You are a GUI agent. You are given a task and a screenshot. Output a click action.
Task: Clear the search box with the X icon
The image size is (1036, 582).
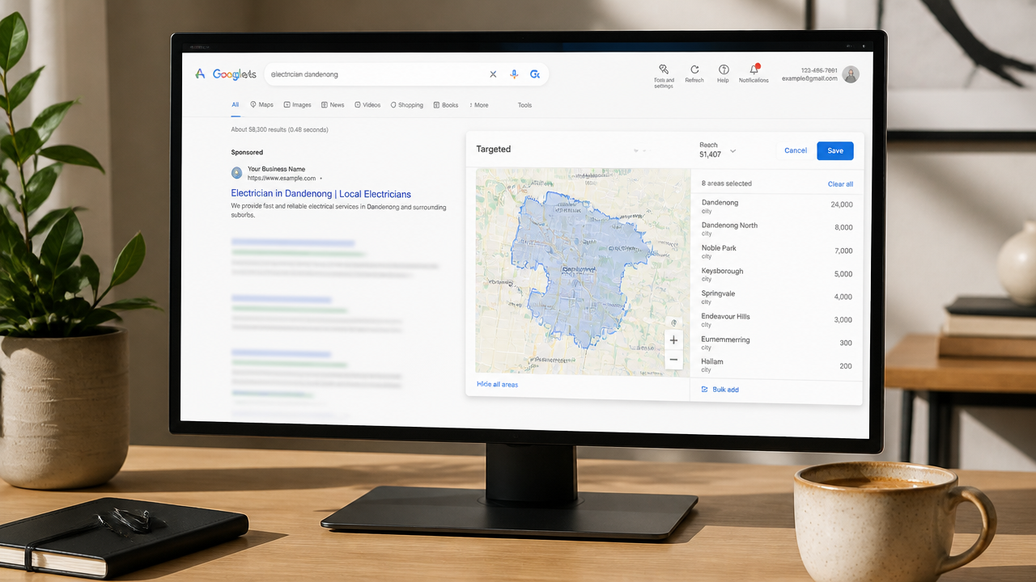point(493,74)
